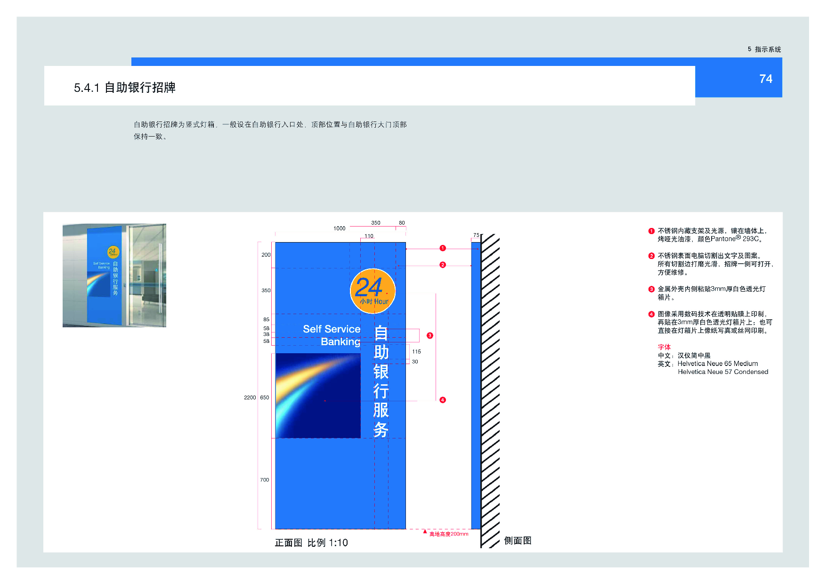Click red callout marker 3 on drawing

429,335
